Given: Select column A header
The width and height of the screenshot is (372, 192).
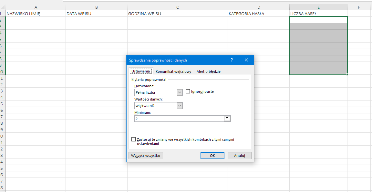Looking at the screenshot, I should click(x=36, y=7).
